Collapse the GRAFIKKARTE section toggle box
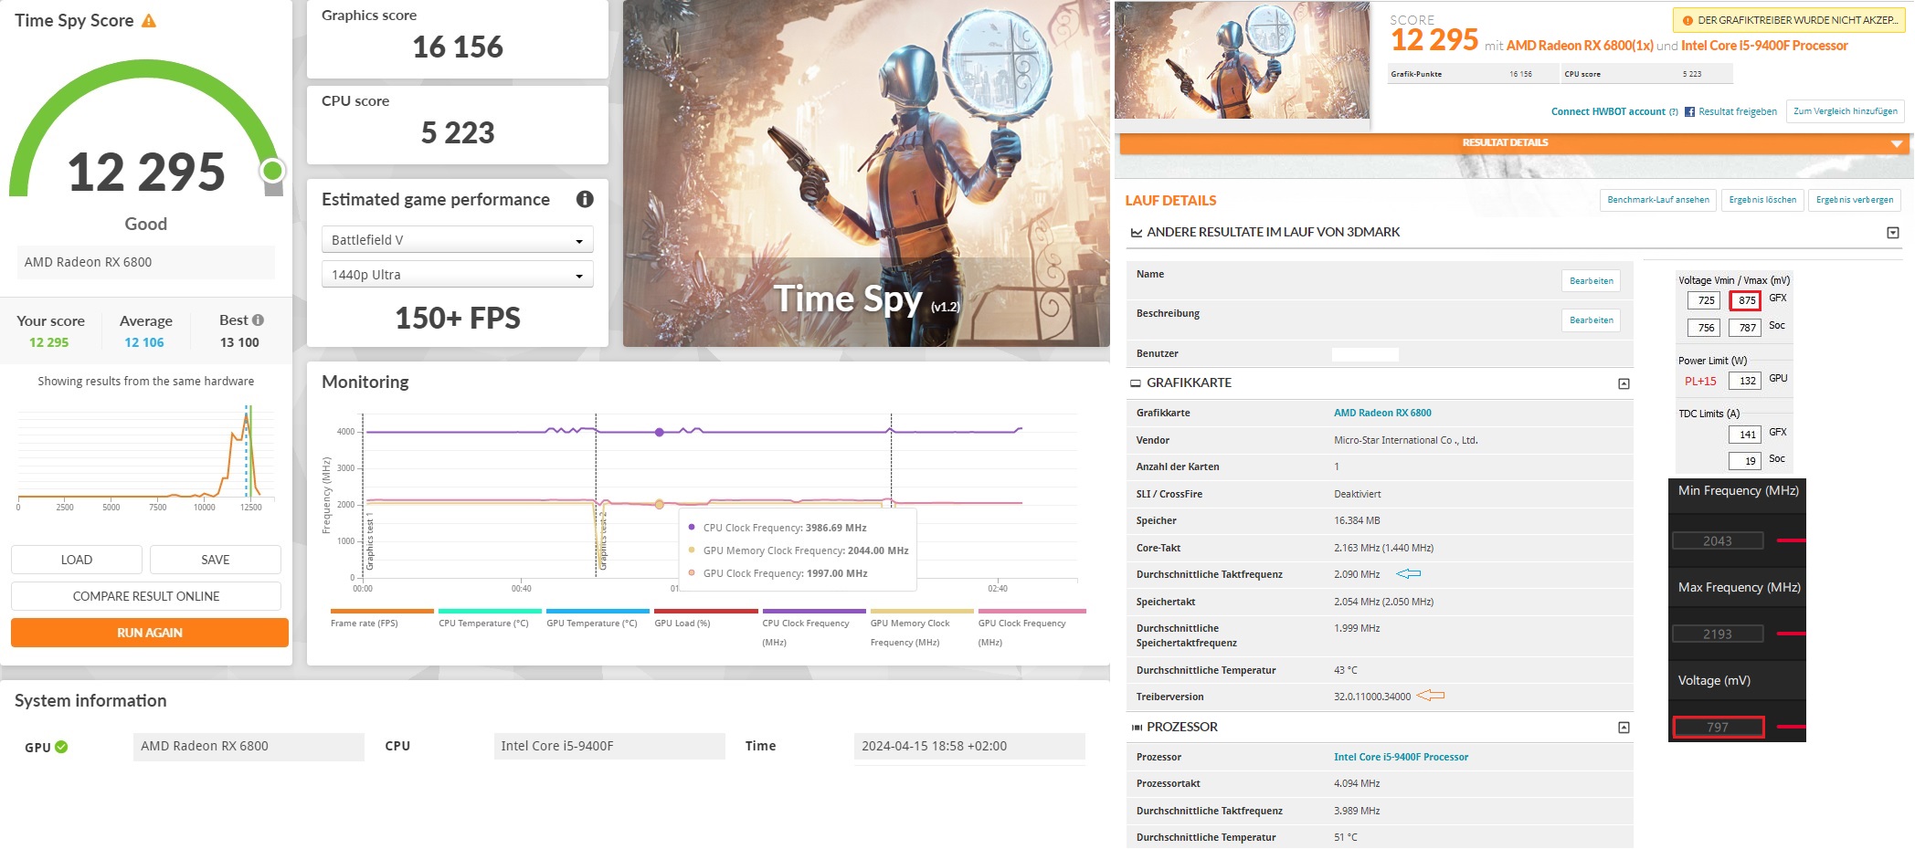 [x=1624, y=383]
